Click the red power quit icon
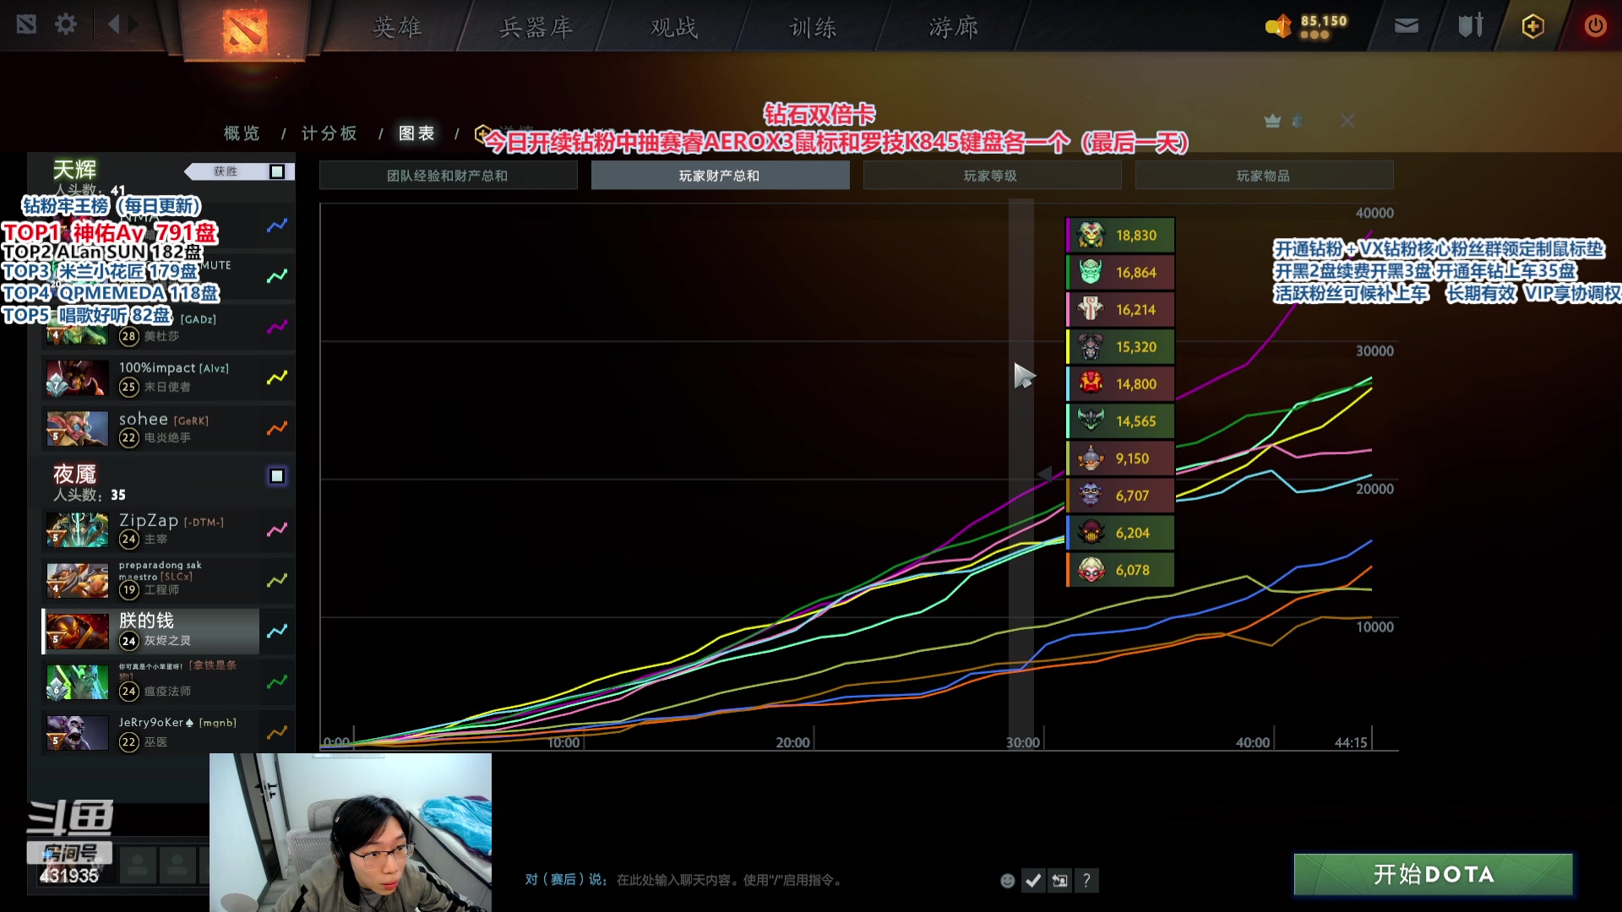 pyautogui.click(x=1595, y=26)
